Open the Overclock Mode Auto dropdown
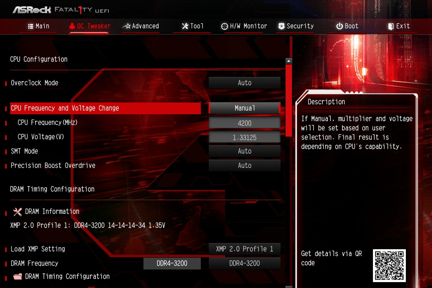Image resolution: width=432 pixels, height=288 pixels. (x=245, y=83)
